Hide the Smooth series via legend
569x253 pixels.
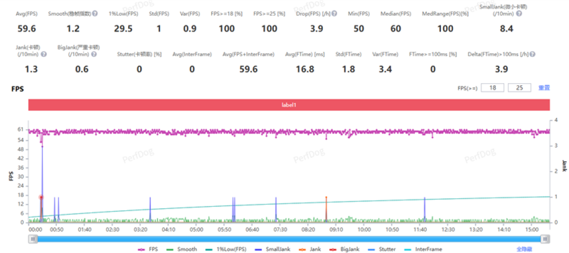(182, 249)
